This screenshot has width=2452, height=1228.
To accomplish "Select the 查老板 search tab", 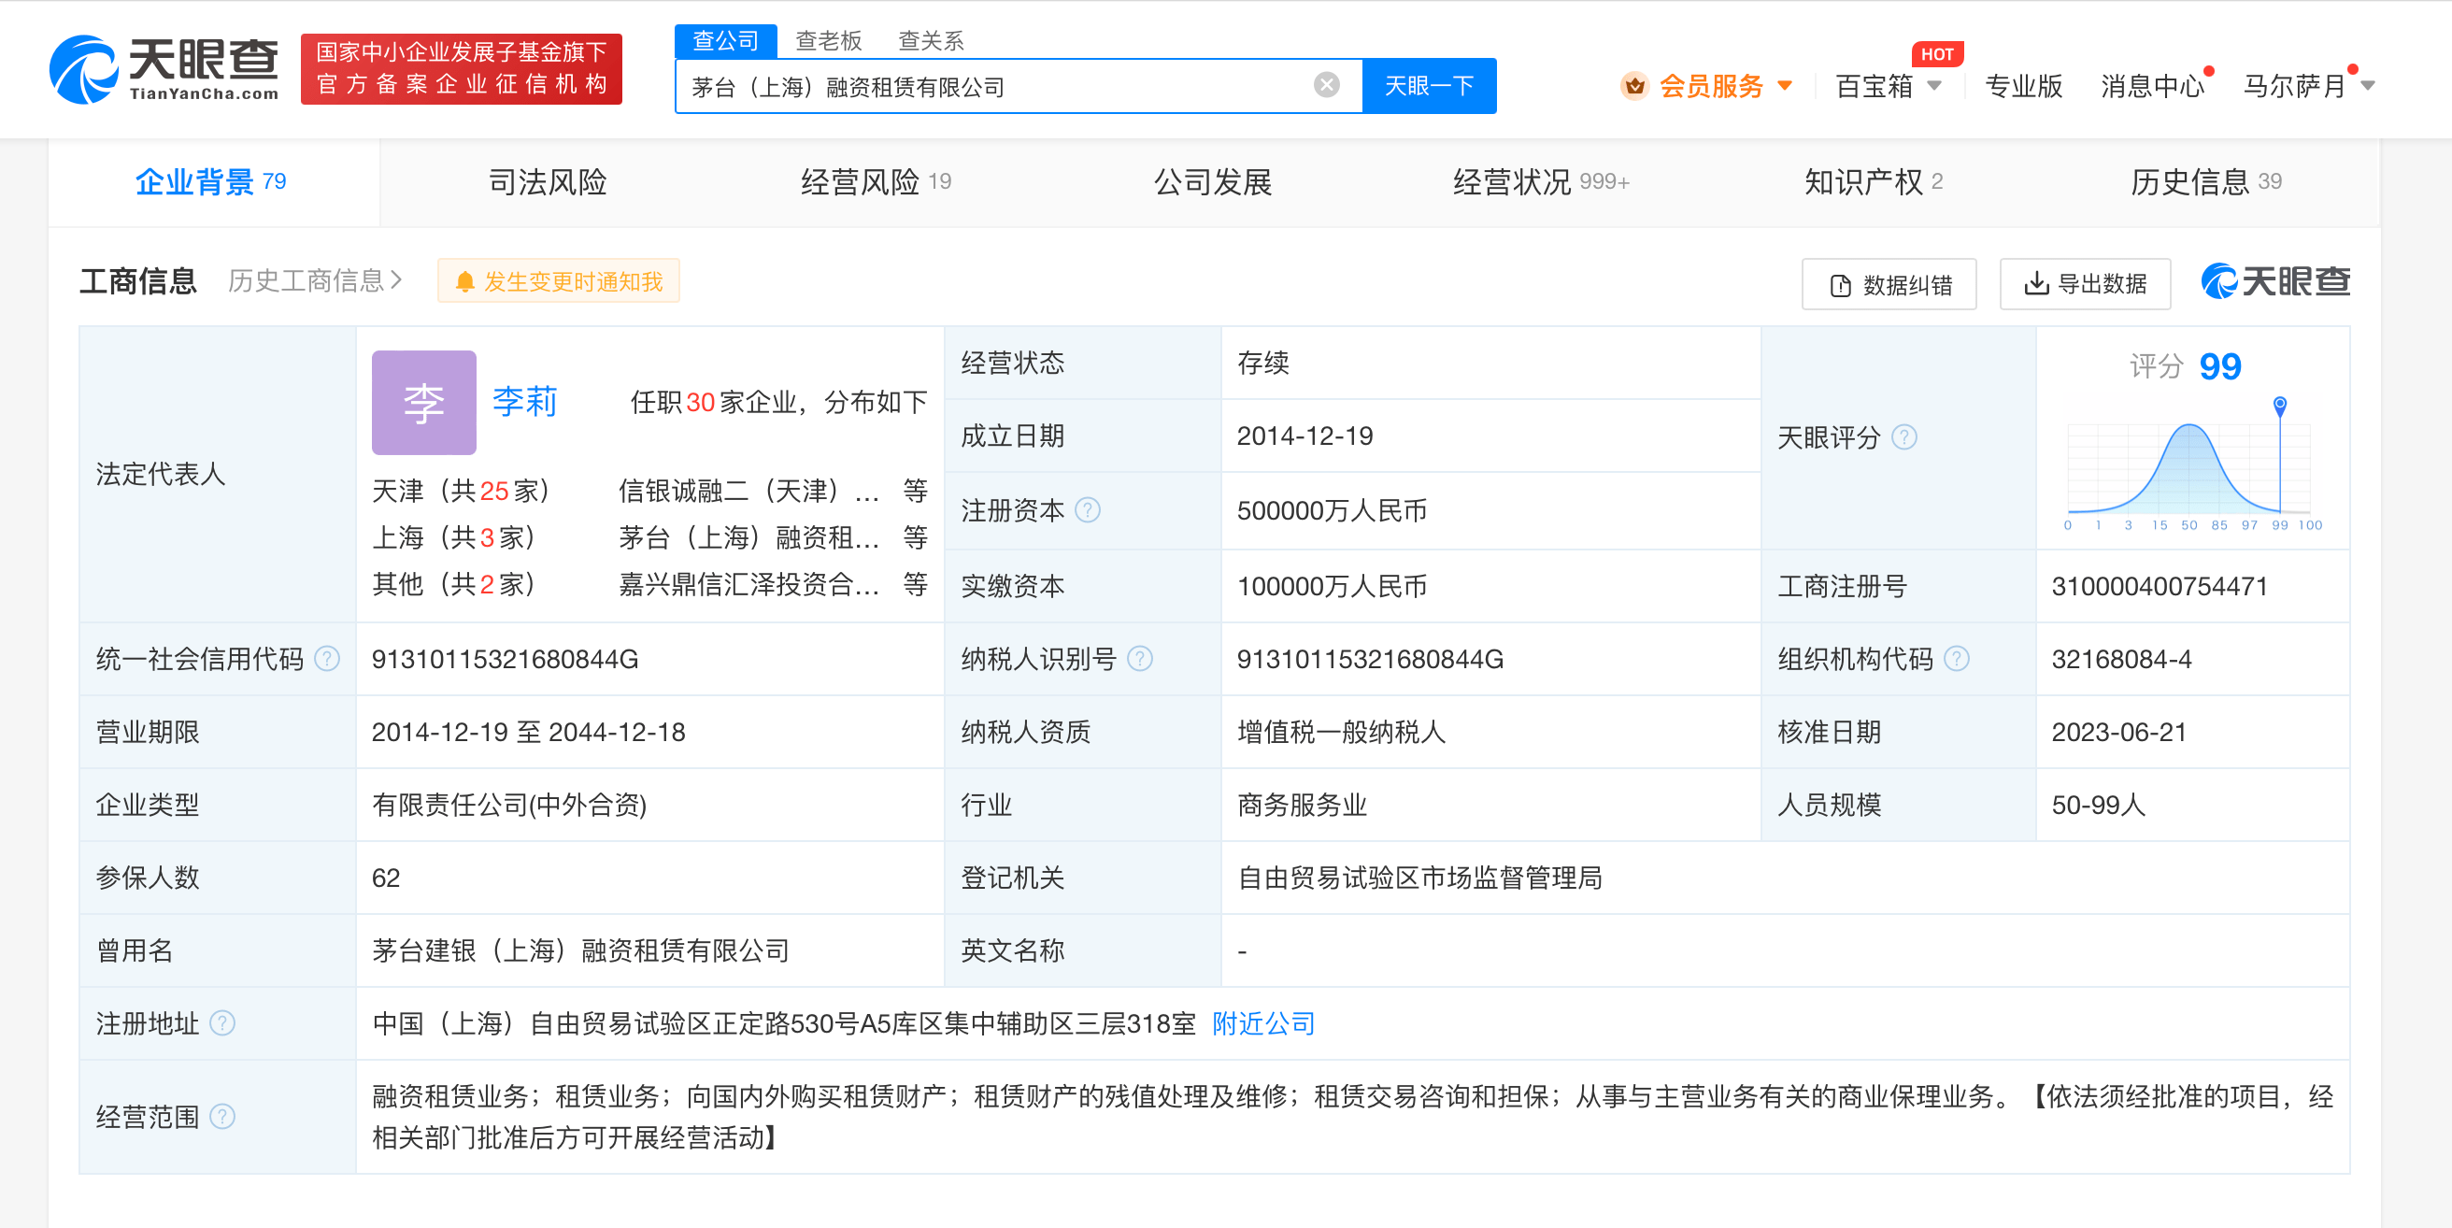I will pos(828,41).
